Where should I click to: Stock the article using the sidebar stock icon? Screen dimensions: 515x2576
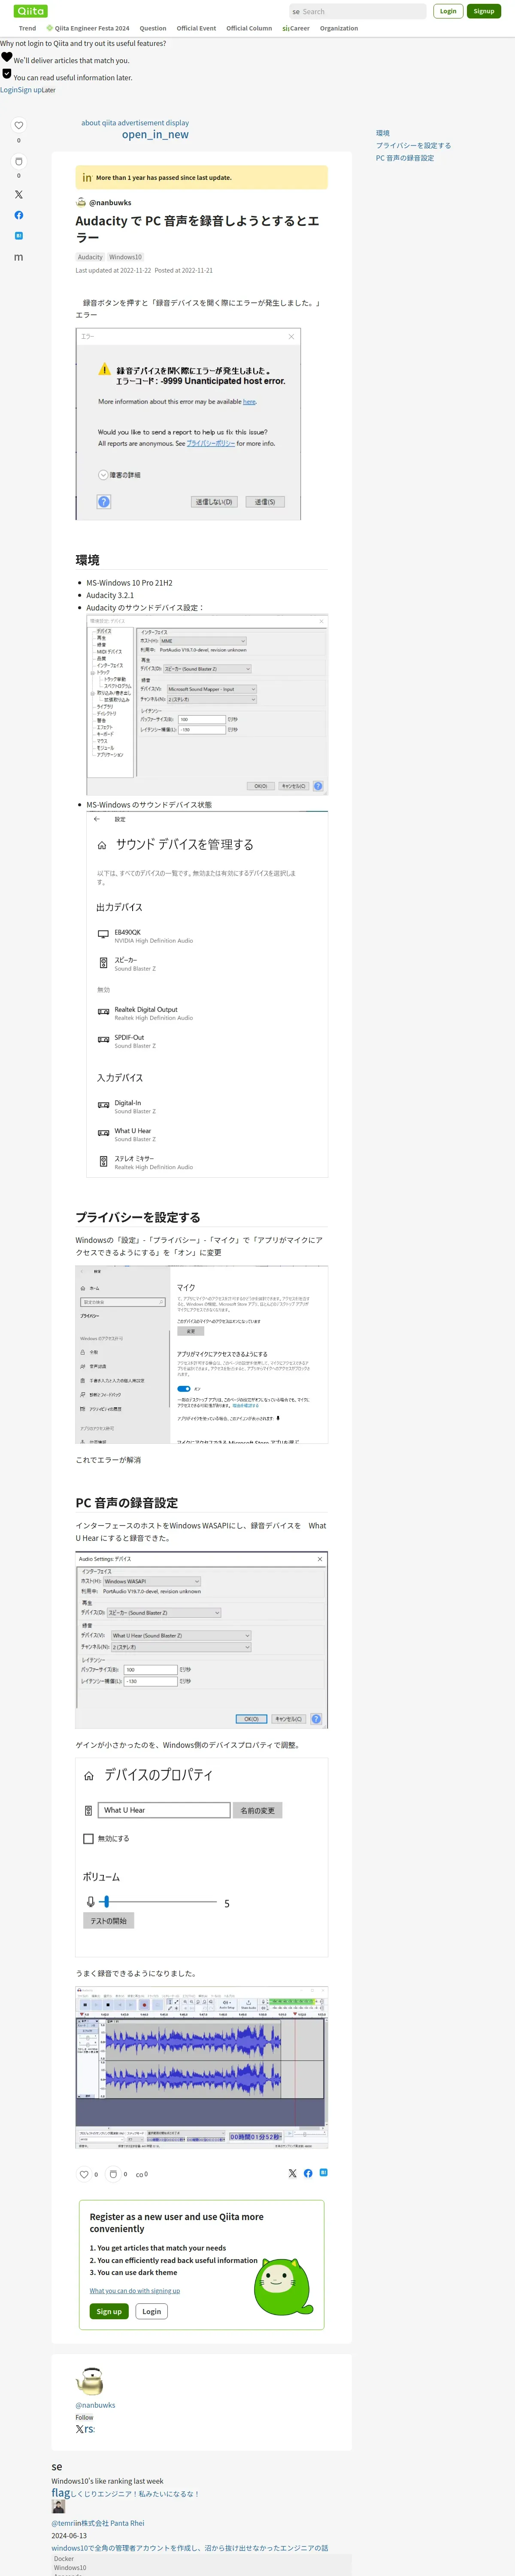[x=18, y=161]
